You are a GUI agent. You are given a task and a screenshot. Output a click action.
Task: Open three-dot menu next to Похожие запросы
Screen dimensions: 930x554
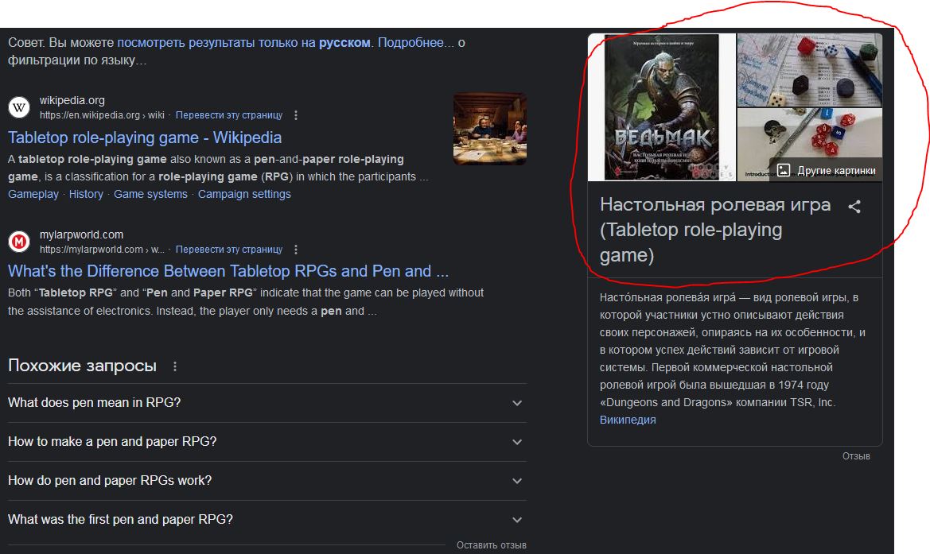point(175,366)
